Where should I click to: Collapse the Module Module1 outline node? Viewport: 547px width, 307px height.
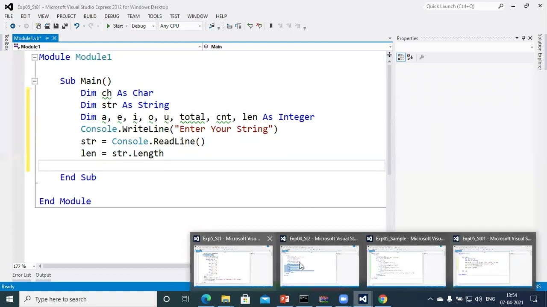point(35,57)
